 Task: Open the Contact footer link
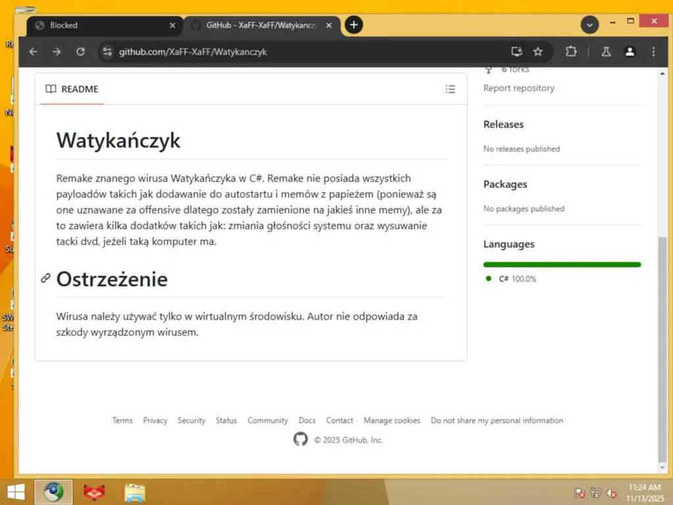click(x=340, y=420)
